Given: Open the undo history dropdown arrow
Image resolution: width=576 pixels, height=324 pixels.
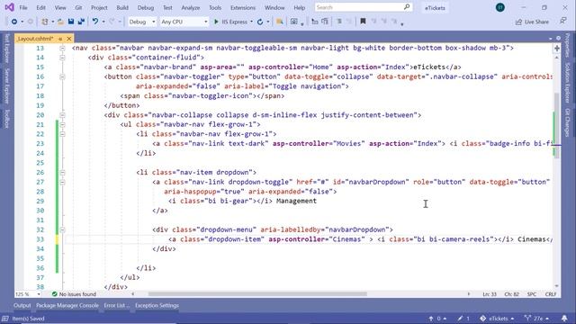Looking at the screenshot, I should click(103, 22).
